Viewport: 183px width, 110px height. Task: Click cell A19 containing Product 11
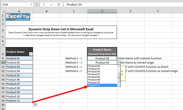tap(19, 101)
